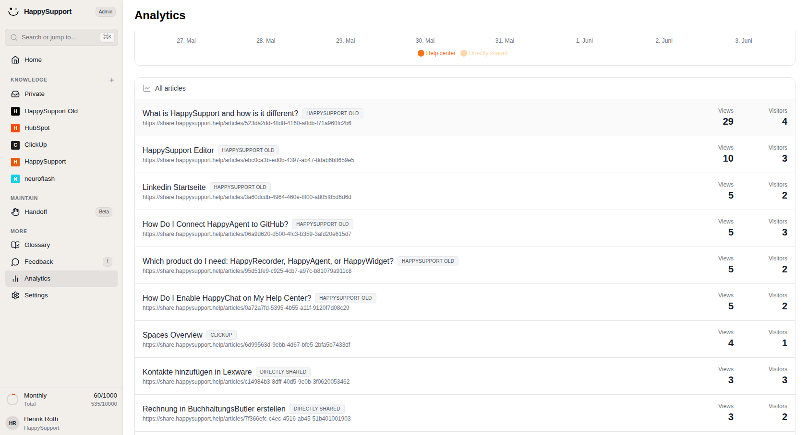This screenshot has width=807, height=435.
Task: Open the Private knowledge space
Action: point(61,94)
